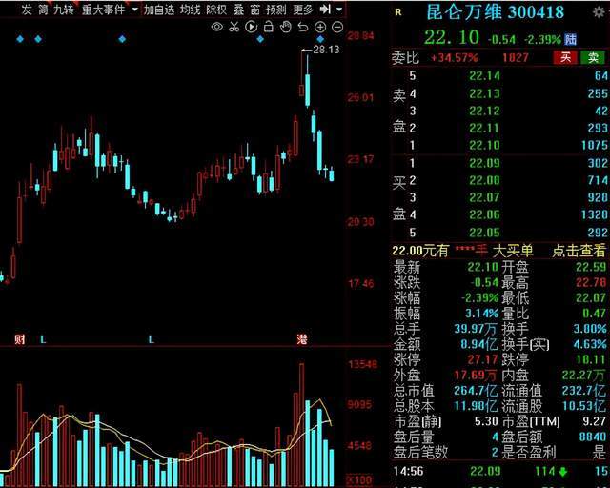This screenshot has width=610, height=488.
Task: Click the red 买 buy button
Action: pyautogui.click(x=565, y=57)
